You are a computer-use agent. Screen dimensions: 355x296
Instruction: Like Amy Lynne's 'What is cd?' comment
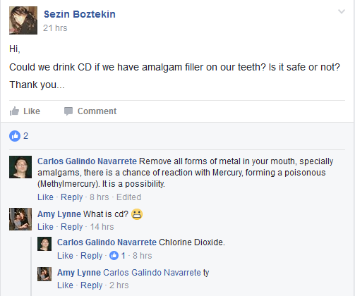coord(45,227)
